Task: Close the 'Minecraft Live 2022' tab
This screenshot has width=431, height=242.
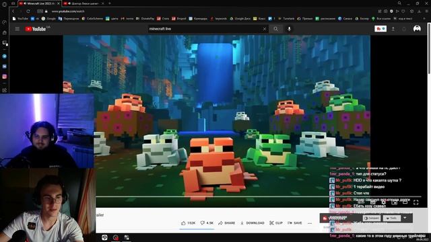Action: click(x=59, y=3)
